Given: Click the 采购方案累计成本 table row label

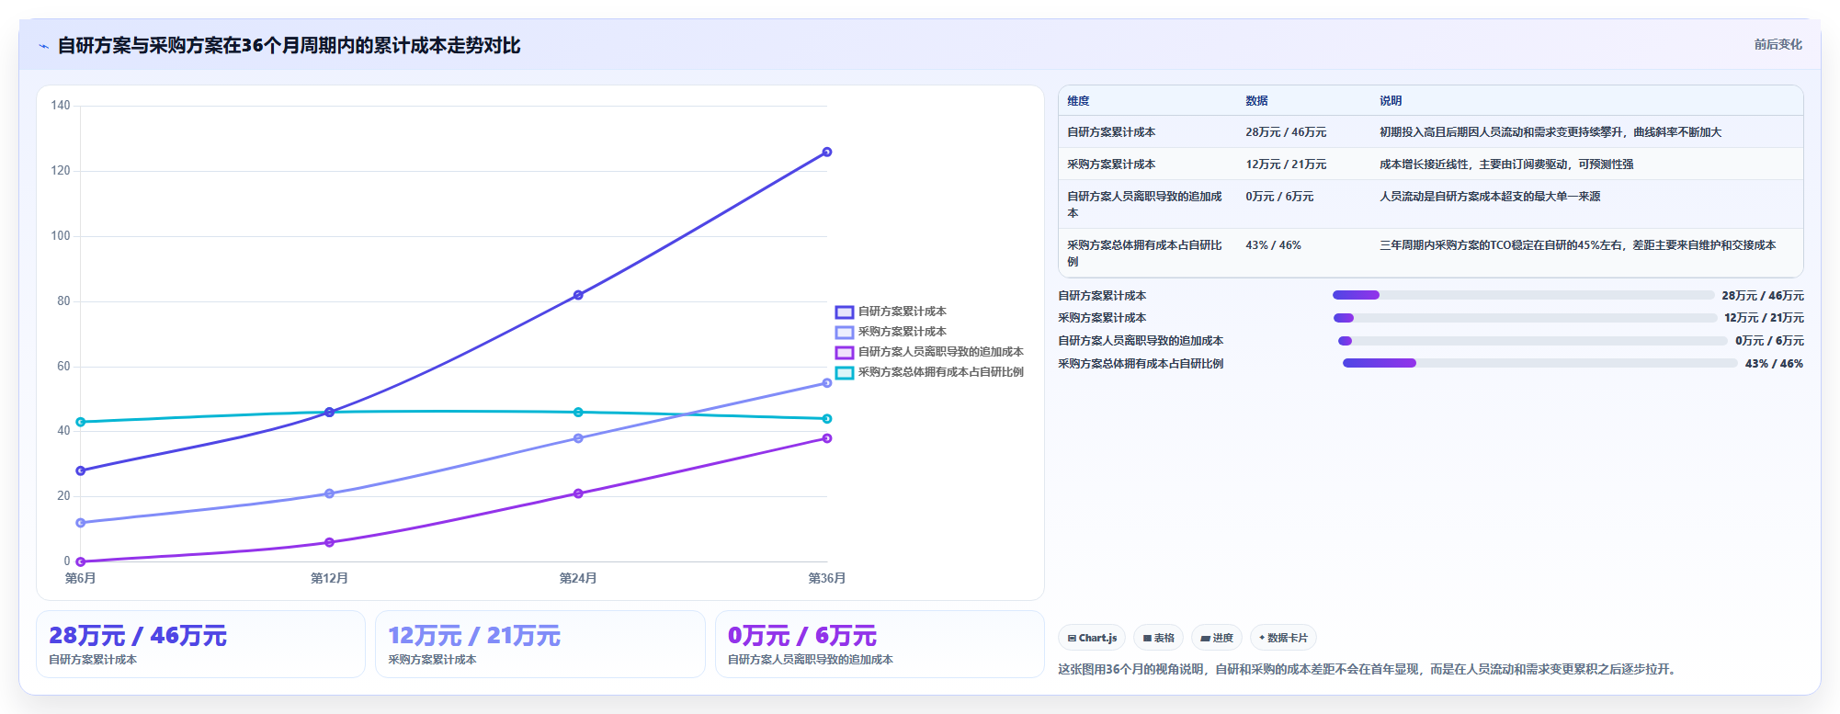Looking at the screenshot, I should [1111, 164].
